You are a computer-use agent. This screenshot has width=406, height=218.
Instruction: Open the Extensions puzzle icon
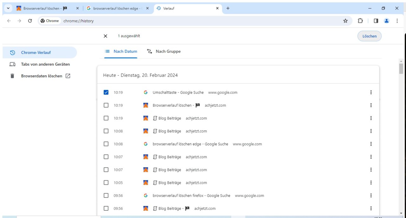(360, 21)
